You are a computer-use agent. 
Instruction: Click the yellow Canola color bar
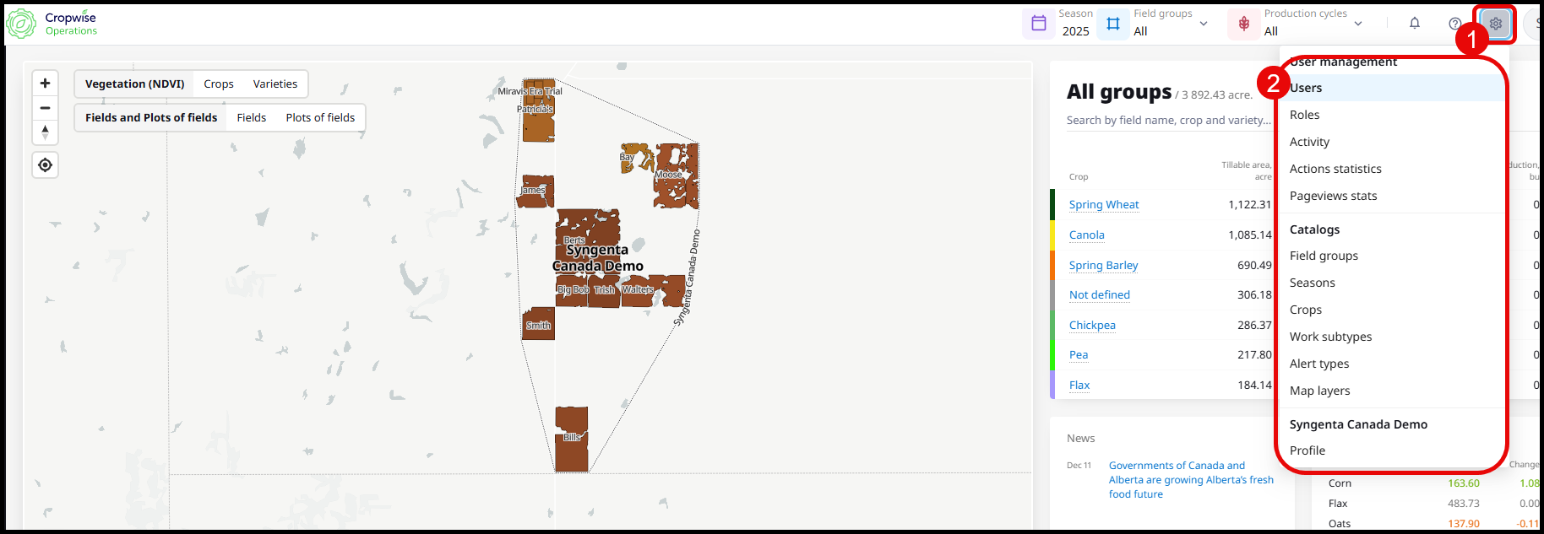(1052, 235)
